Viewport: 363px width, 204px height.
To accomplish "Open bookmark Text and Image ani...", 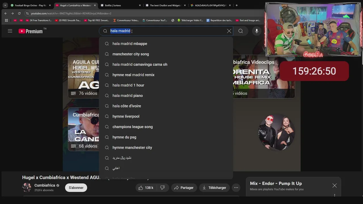I will click(248, 20).
